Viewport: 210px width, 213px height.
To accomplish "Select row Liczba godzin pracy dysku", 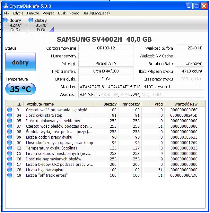I will point(103,137).
